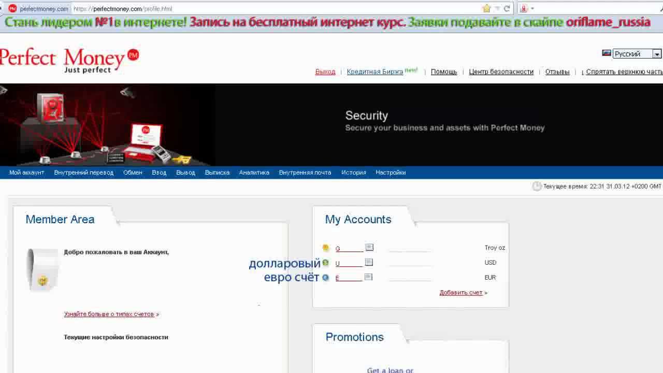Open Отзывы reviews link
Image resolution: width=663 pixels, height=373 pixels.
pos(557,72)
